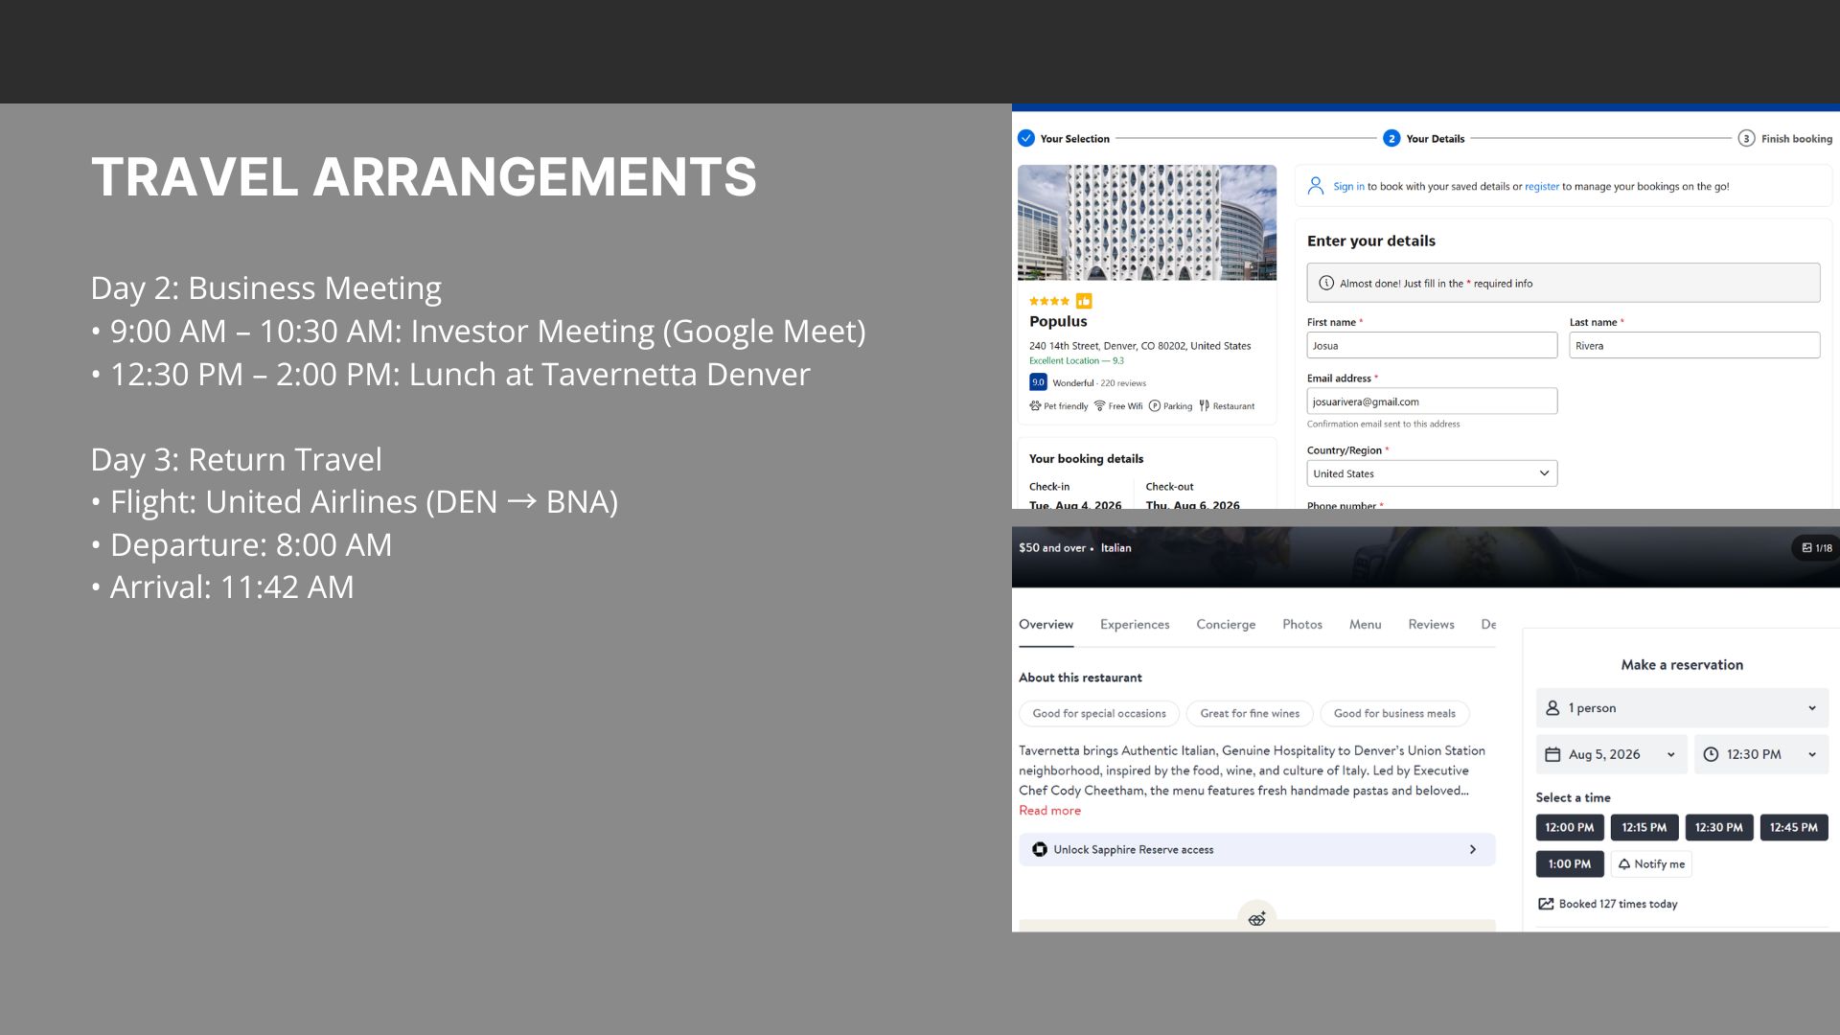Click the Read more link

tap(1049, 811)
